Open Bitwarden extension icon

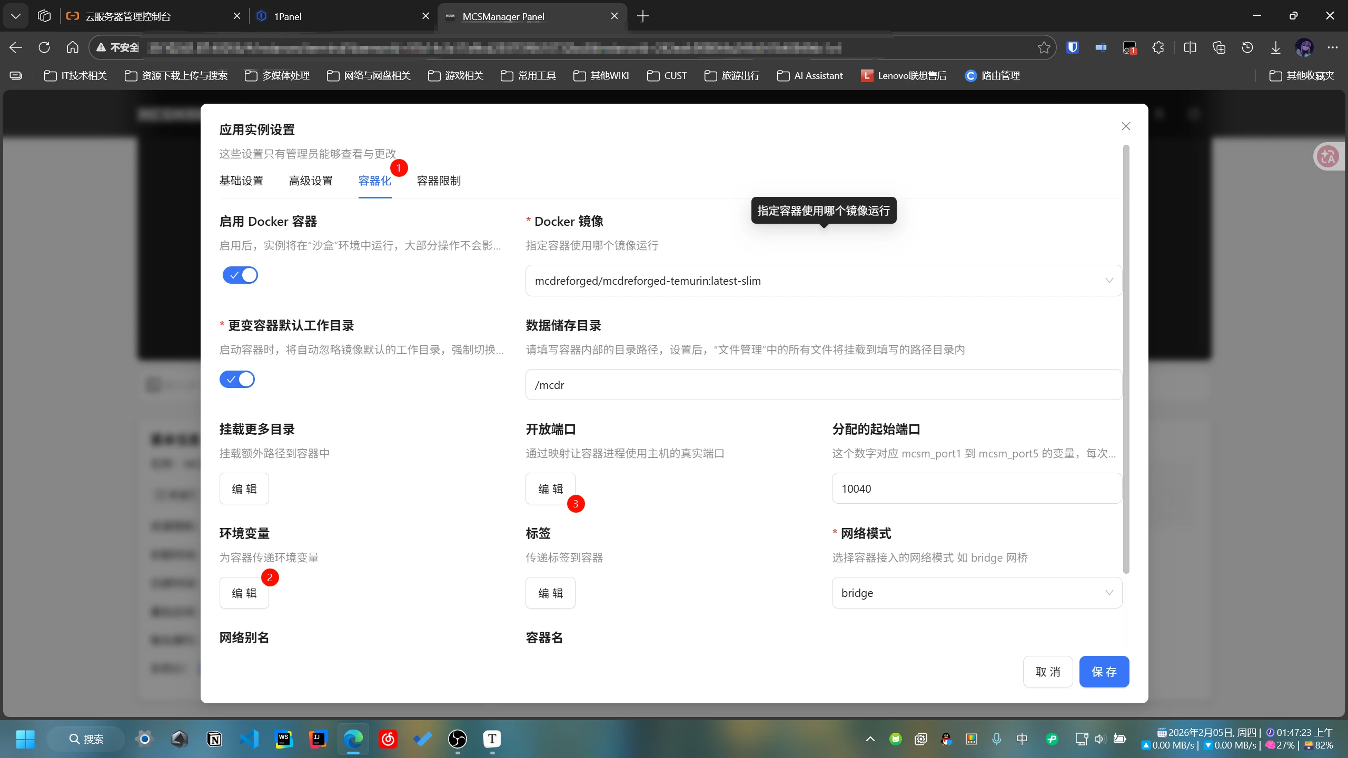1073,47
